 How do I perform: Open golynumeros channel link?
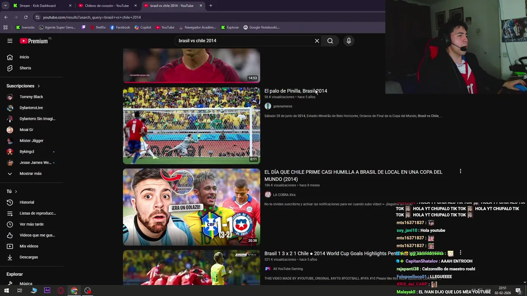(282, 106)
